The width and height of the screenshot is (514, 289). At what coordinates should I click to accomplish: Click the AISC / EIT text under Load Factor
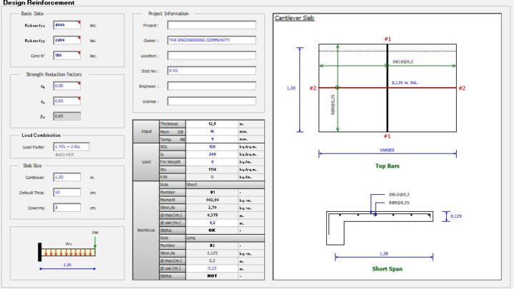pyautogui.click(x=64, y=155)
